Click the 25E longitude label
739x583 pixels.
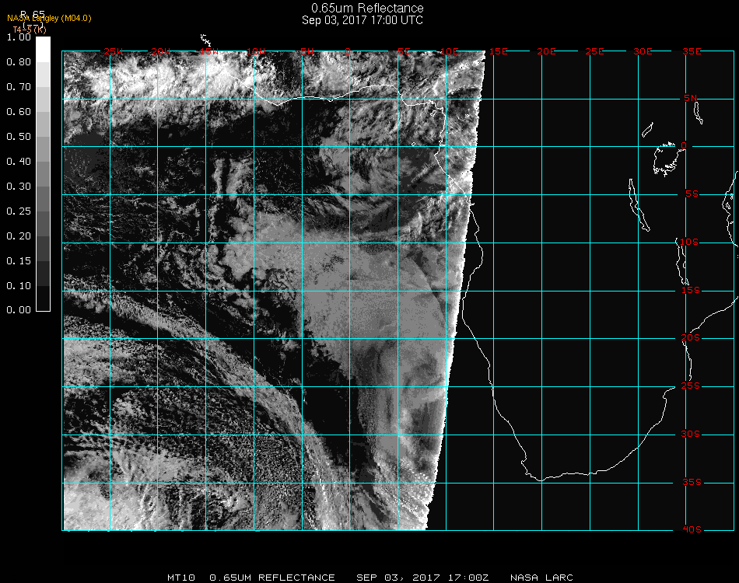tap(595, 51)
